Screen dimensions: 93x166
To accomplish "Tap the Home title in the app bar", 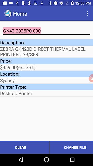I will coord(20,14).
